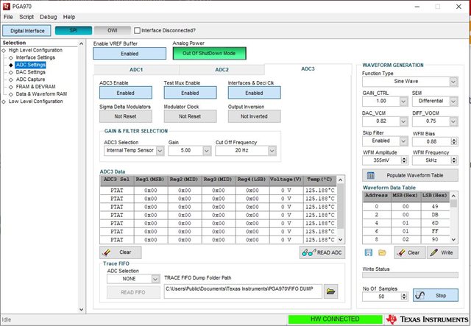This screenshot has width=471, height=326.
Task: Toggle ADC3 Enable button
Action: pyautogui.click(x=126, y=93)
